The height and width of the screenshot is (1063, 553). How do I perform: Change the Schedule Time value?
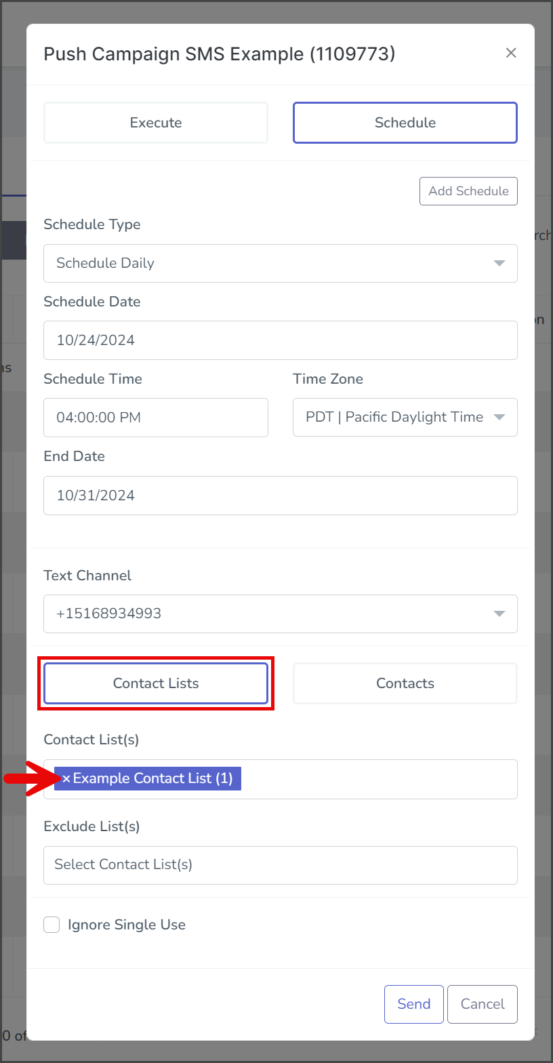click(x=156, y=417)
